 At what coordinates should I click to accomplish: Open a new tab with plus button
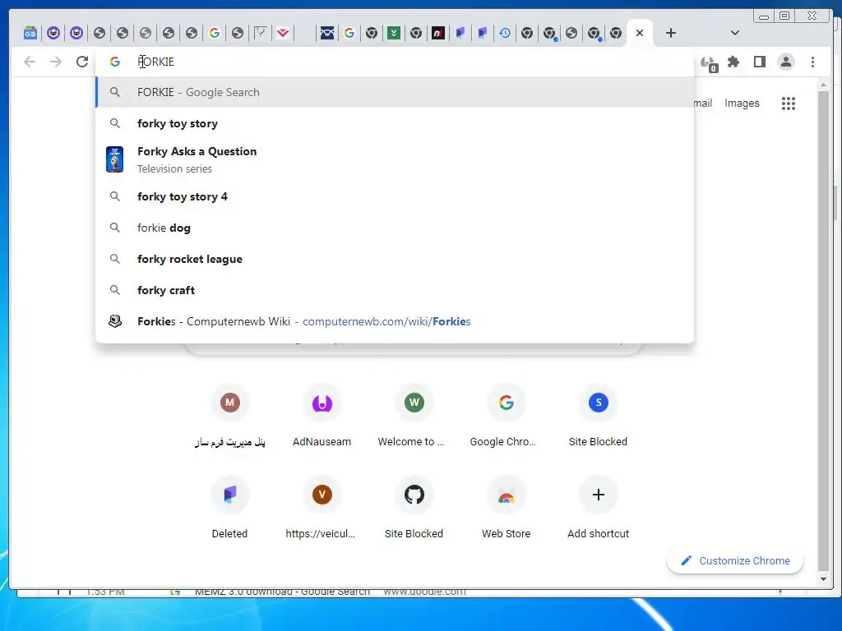click(x=670, y=33)
